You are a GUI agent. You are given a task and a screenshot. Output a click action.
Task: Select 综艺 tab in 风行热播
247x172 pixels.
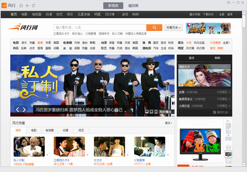pyautogui.click(x=81, y=130)
